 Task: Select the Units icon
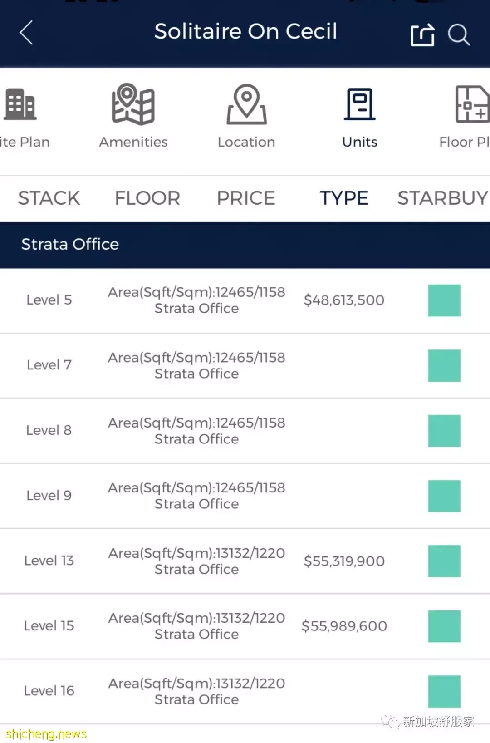point(360,104)
